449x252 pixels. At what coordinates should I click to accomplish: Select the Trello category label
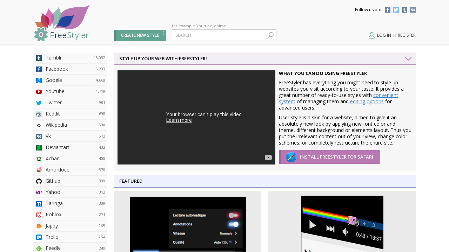[52, 237]
